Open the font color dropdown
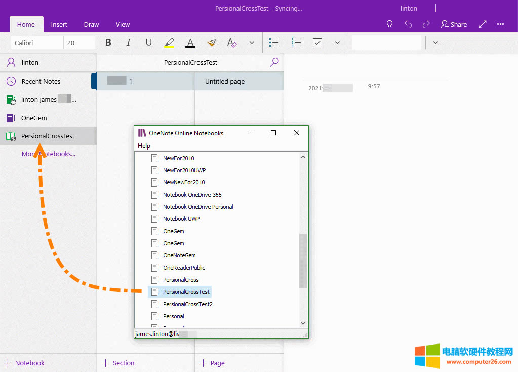The image size is (518, 372). (190, 43)
